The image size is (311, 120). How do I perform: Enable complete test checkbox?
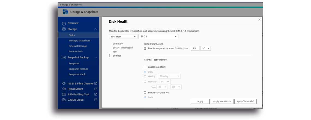tap(145, 93)
